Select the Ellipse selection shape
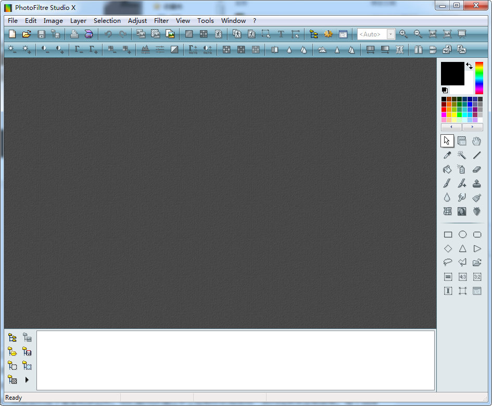The width and height of the screenshot is (492, 406). pyautogui.click(x=462, y=234)
